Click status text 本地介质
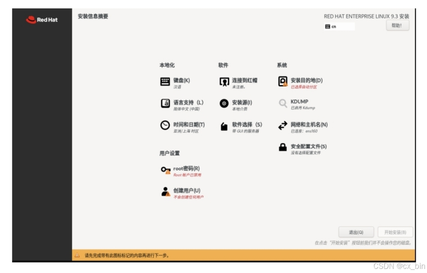 pyautogui.click(x=240, y=109)
